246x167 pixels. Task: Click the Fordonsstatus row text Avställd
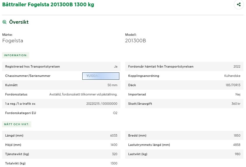[83, 95]
